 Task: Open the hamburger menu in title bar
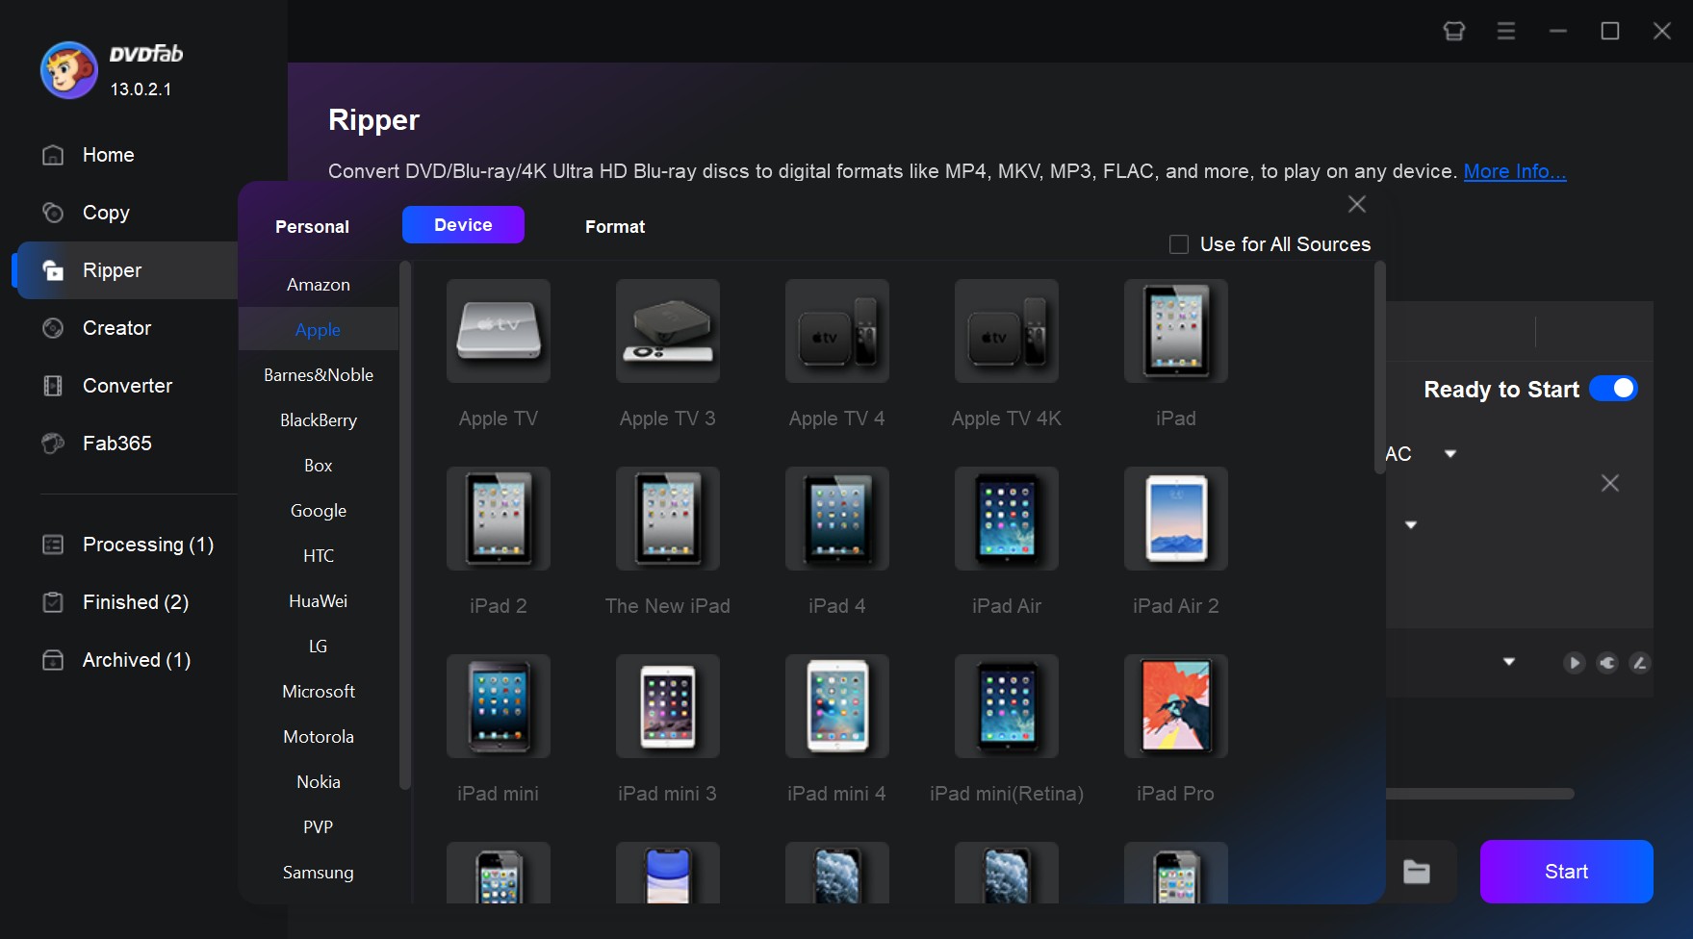[x=1506, y=31]
